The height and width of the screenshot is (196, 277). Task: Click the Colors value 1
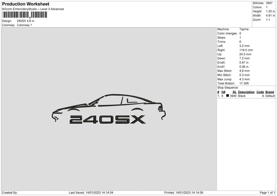(x=267, y=7)
